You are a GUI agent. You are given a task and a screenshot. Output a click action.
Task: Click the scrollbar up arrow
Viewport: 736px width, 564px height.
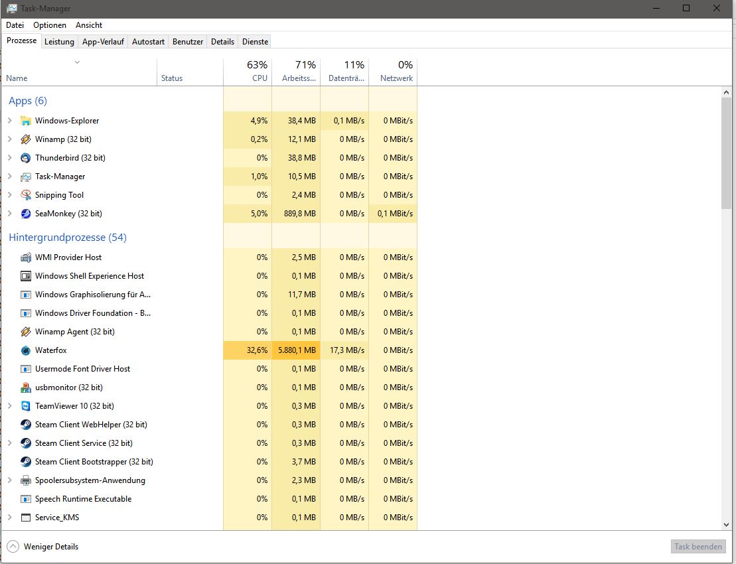(x=726, y=93)
